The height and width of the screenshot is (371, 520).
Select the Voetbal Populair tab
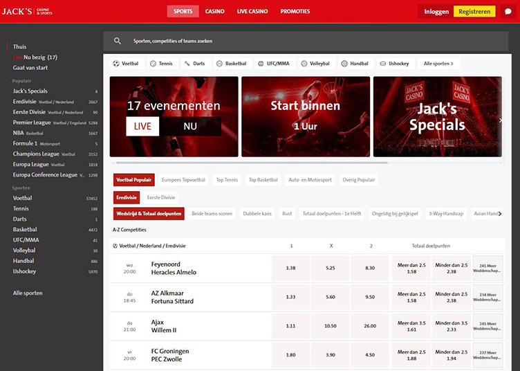134,180
